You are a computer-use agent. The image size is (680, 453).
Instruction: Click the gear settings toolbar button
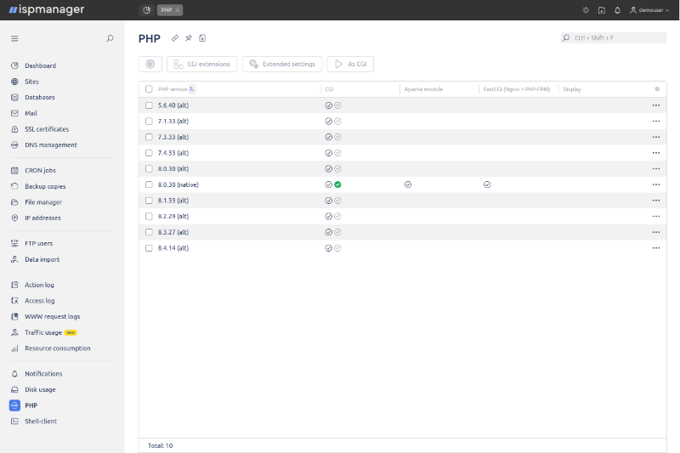point(150,64)
